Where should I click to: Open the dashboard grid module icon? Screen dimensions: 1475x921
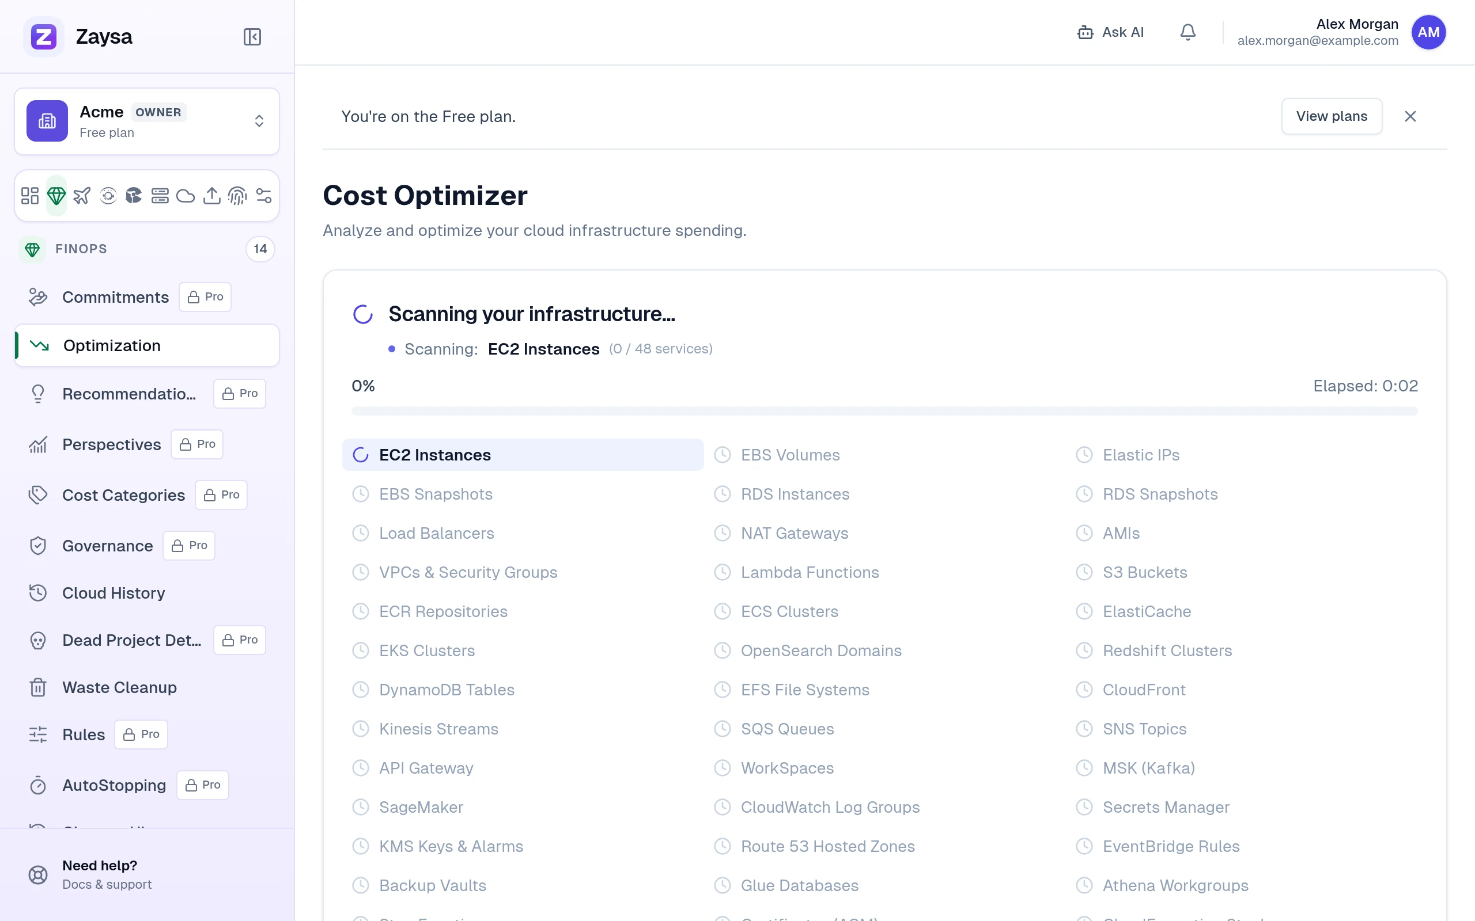[30, 196]
